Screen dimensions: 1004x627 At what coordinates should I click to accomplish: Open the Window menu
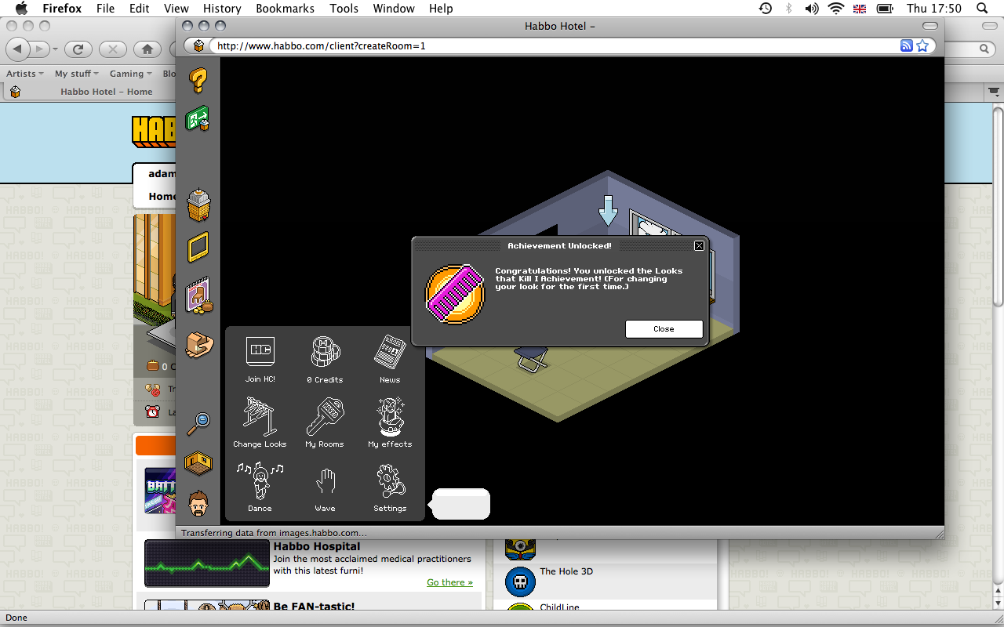[x=394, y=9]
